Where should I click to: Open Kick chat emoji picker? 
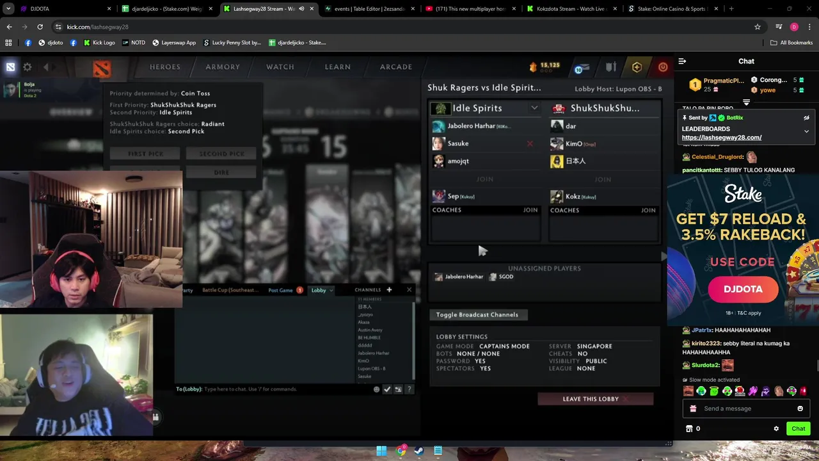[800, 408]
